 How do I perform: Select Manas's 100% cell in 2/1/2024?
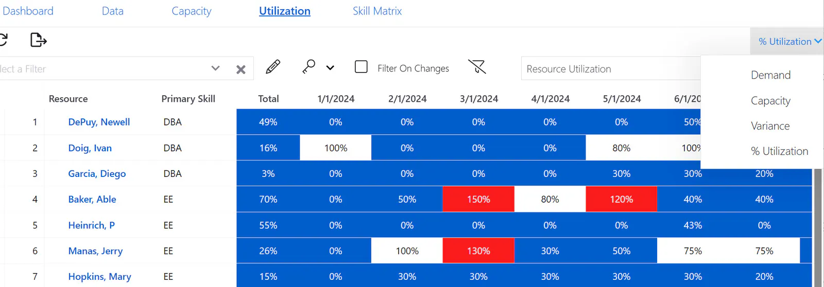pyautogui.click(x=407, y=250)
